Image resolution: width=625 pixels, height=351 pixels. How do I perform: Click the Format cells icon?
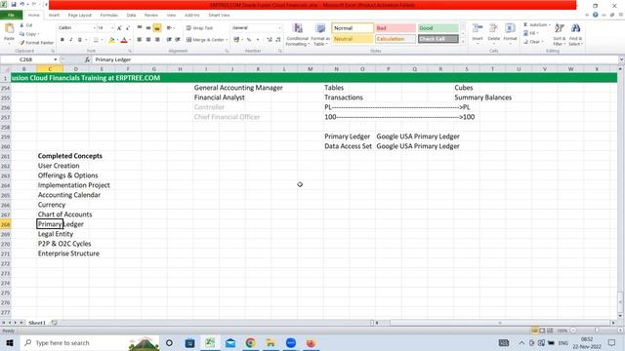tap(510, 28)
